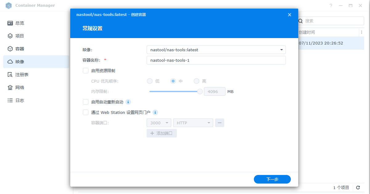
Task: Enable the Web Station 设置网页门户 checkbox
Action: tap(86, 112)
